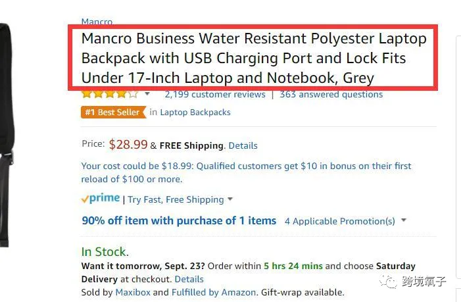Open the Laptop Backpacks category link
Viewport: 461px width, 302px height.
pos(195,113)
